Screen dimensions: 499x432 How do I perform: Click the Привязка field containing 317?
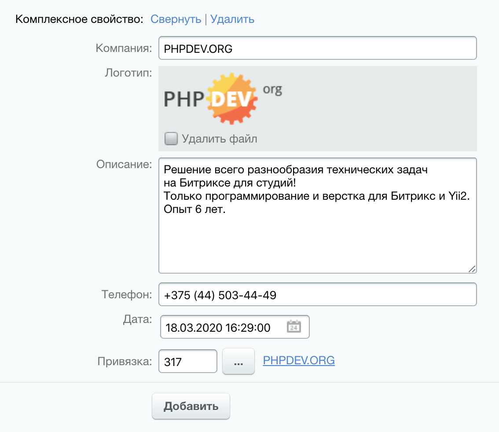188,361
